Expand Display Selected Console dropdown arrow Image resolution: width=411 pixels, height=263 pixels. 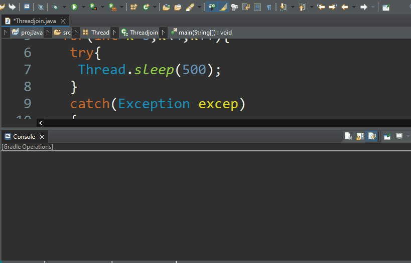407,136
